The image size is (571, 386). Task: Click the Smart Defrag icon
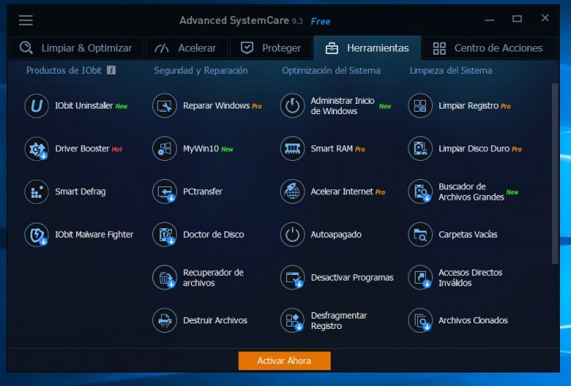coord(36,192)
